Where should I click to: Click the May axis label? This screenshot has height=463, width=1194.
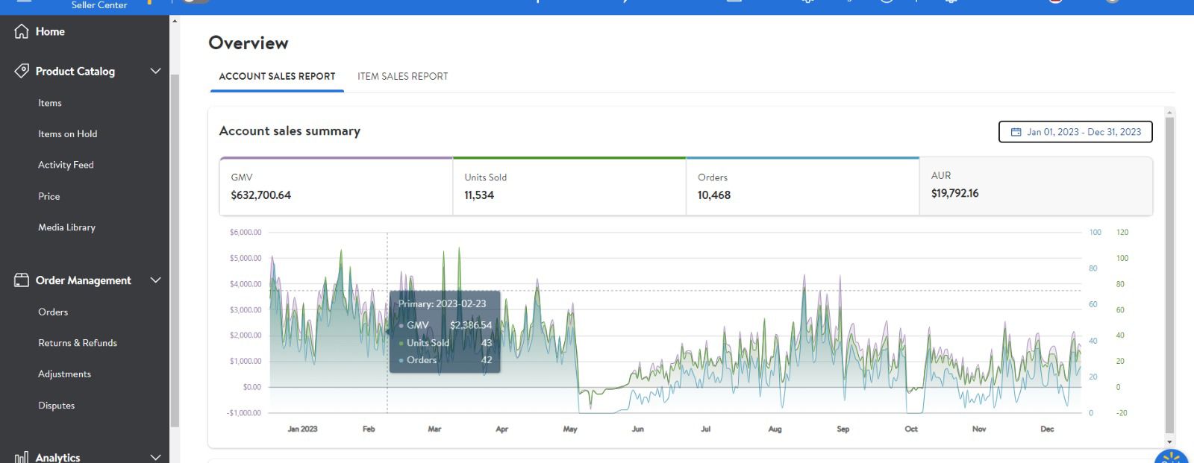point(570,429)
